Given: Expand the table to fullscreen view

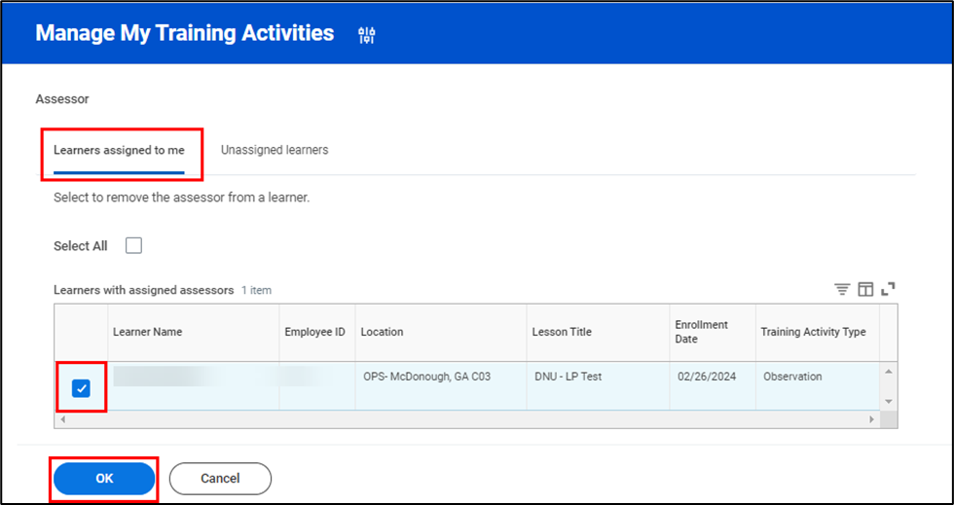Looking at the screenshot, I should point(888,289).
